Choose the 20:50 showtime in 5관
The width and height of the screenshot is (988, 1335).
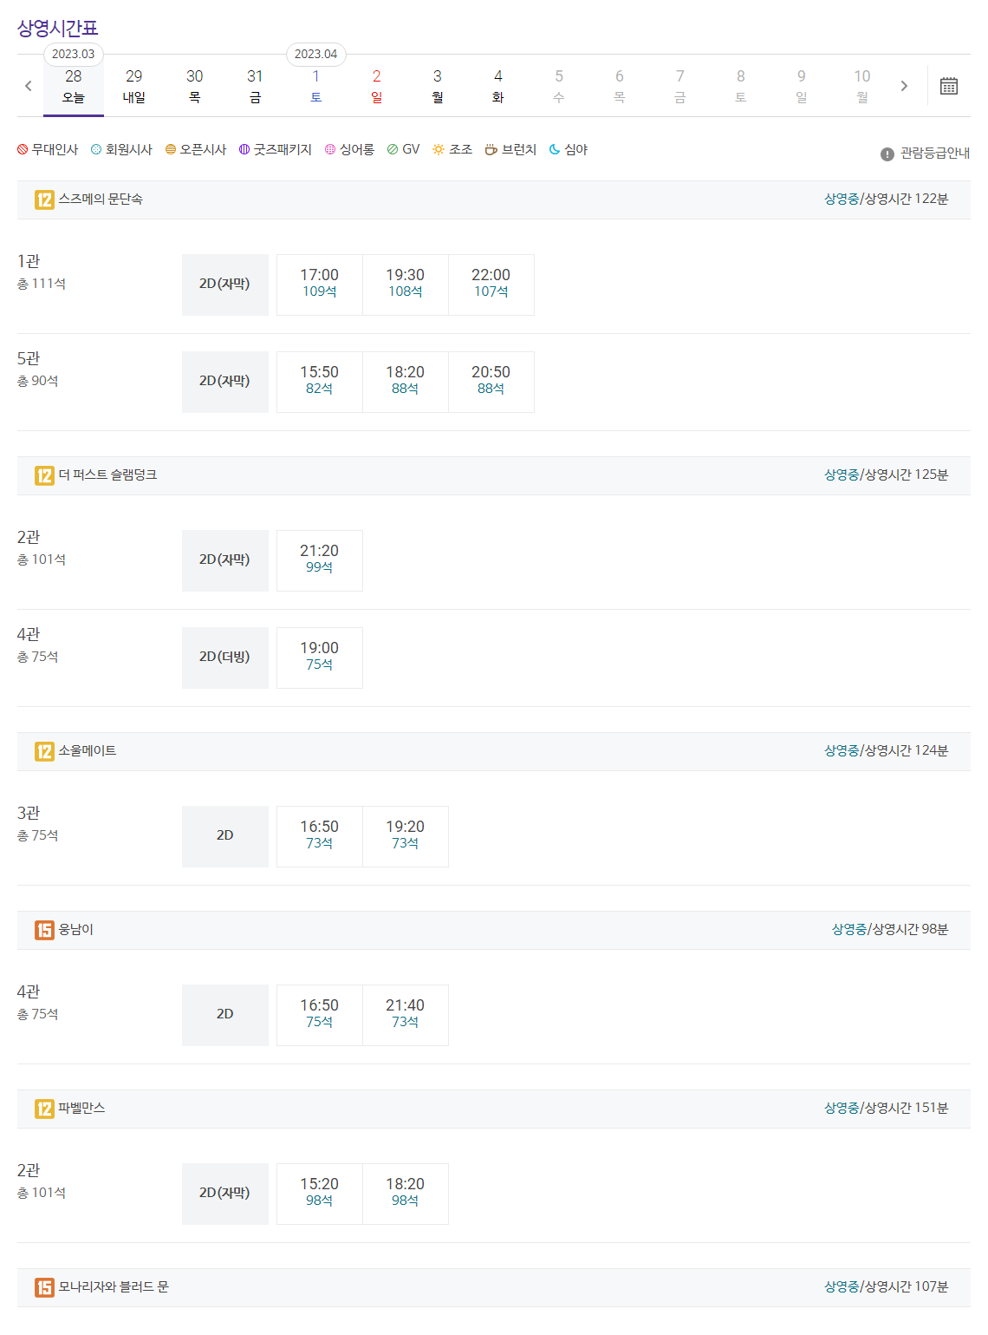491,382
